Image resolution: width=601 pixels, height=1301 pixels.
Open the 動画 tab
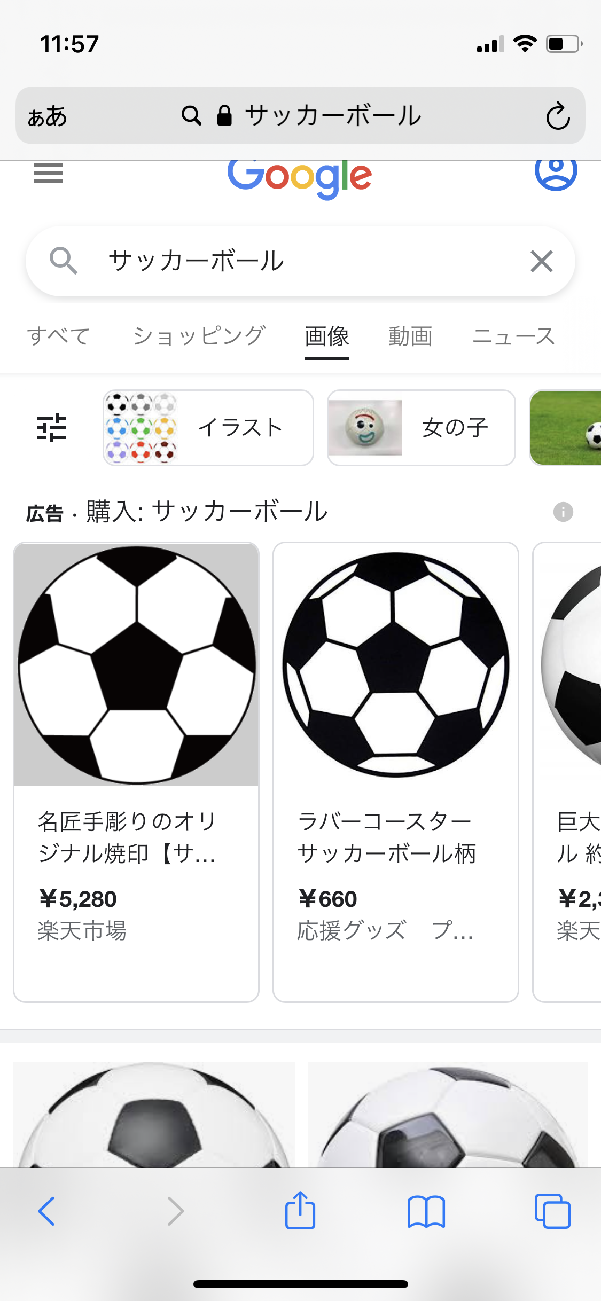click(410, 336)
